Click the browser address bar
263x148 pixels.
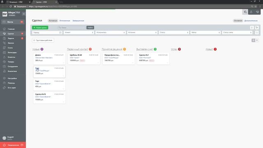point(131,7)
